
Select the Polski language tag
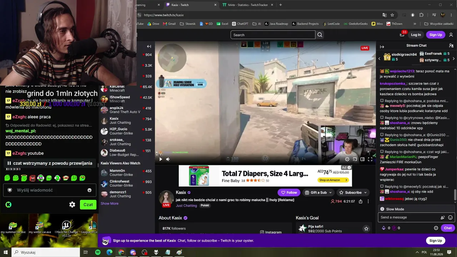coord(205,206)
